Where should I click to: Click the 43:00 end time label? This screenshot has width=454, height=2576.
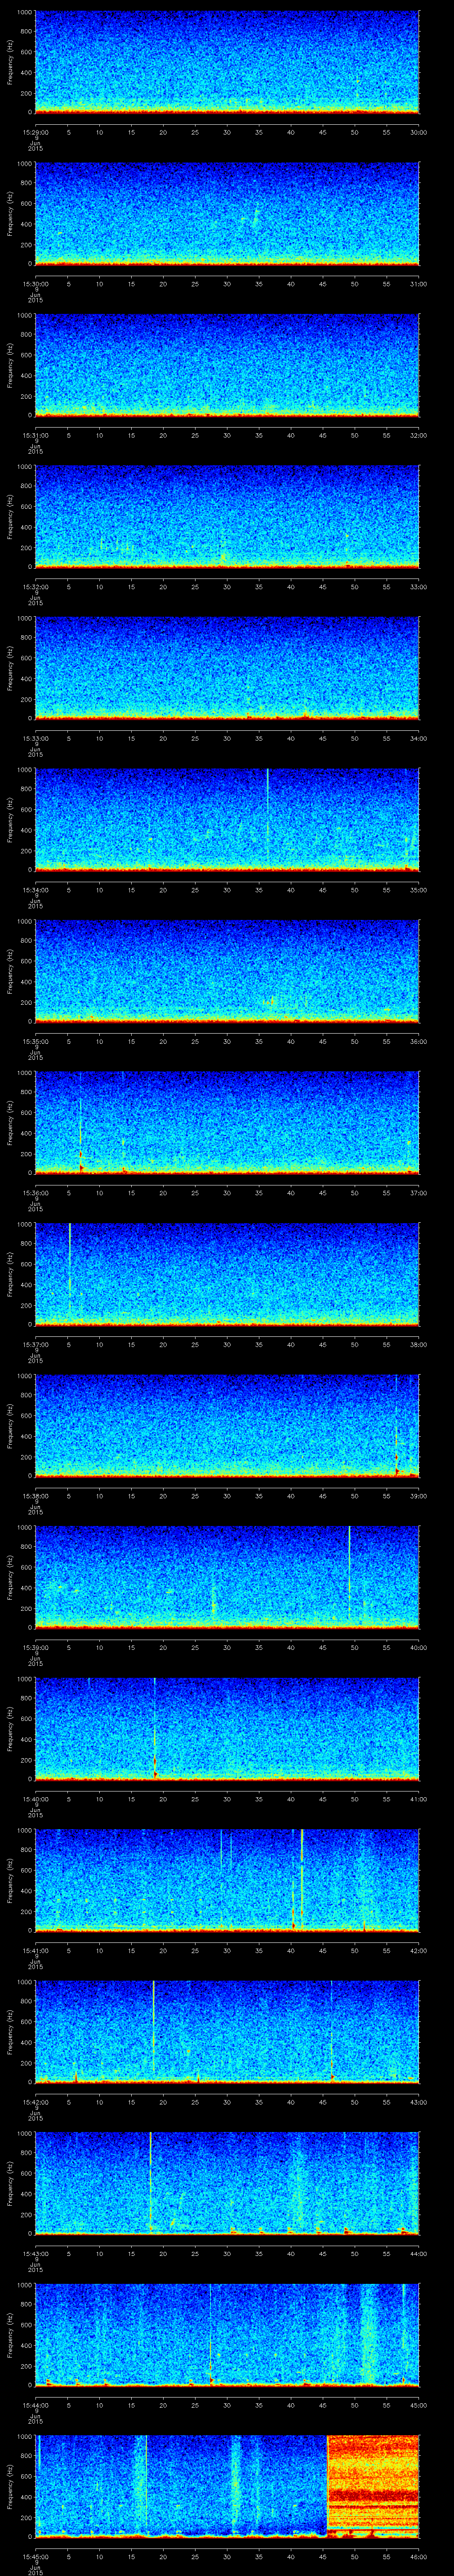(x=418, y=2102)
